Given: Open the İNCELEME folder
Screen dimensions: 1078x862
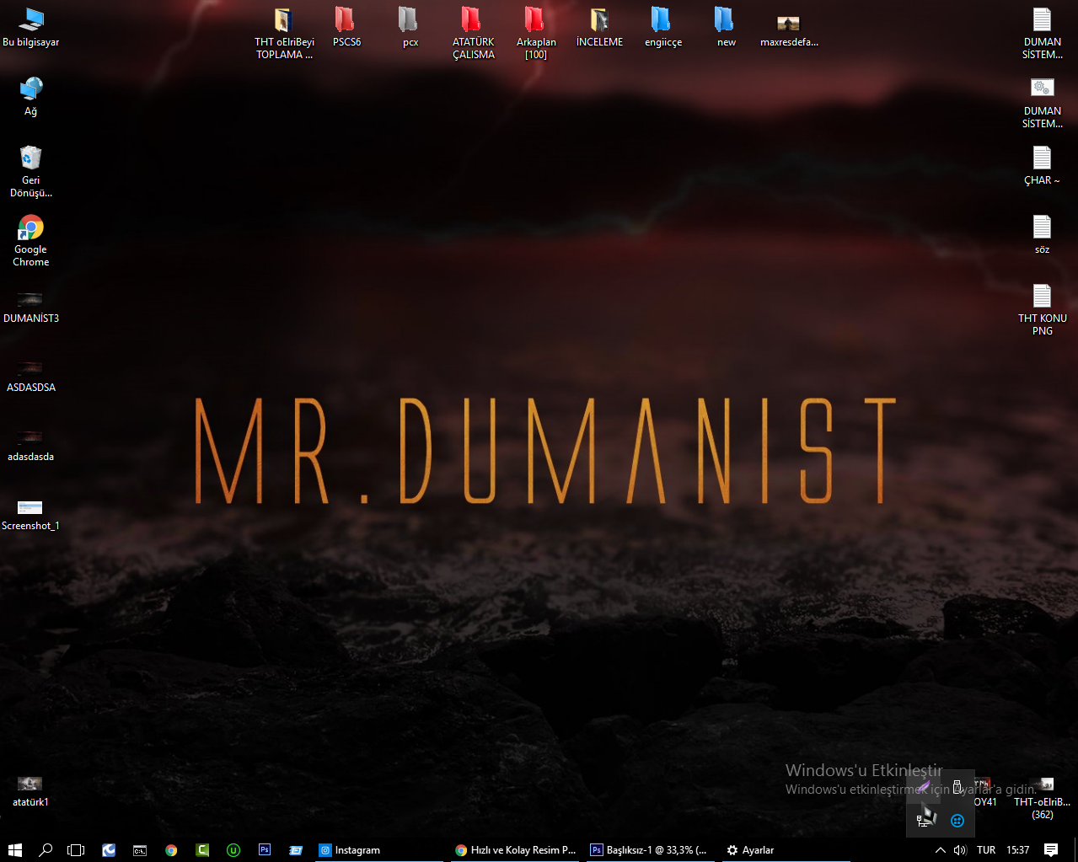Looking at the screenshot, I should click(x=599, y=27).
